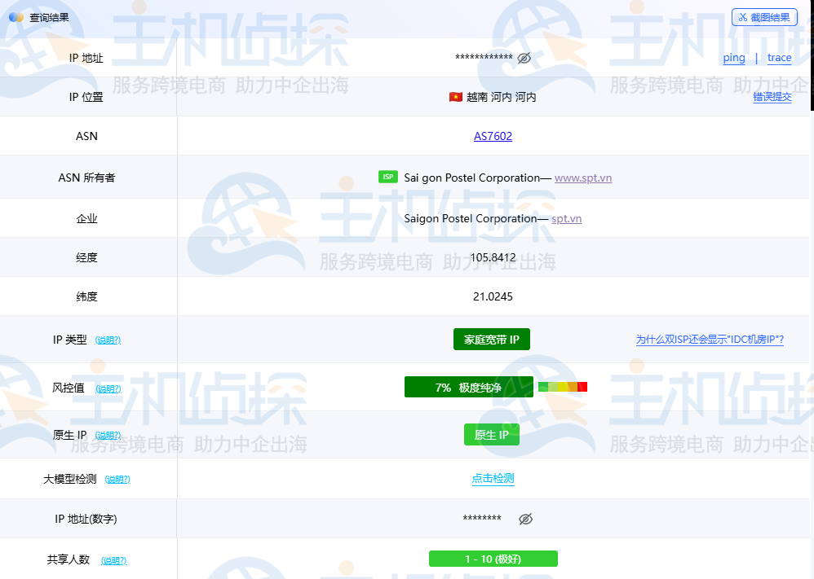
Task: Click 家庭宽带 IP type badge
Action: (492, 340)
